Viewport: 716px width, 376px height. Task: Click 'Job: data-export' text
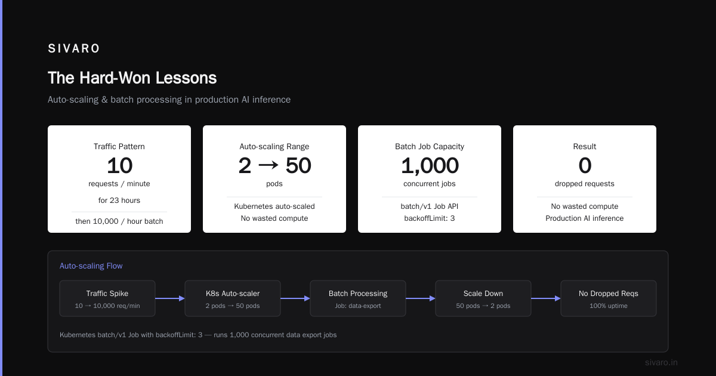(358, 306)
